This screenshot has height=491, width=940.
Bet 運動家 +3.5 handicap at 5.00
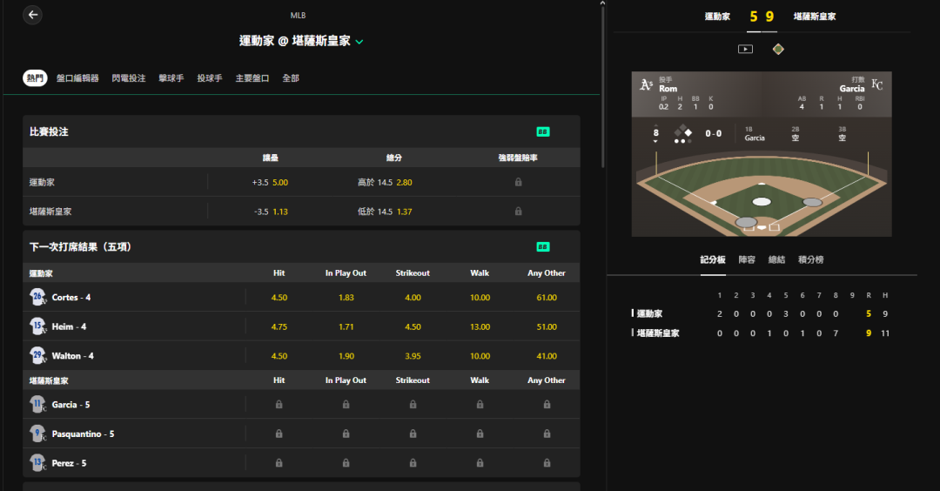(x=270, y=182)
